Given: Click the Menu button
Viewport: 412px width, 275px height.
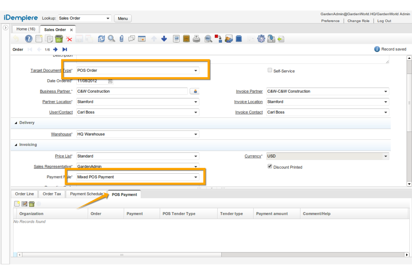Looking at the screenshot, I should tap(123, 18).
